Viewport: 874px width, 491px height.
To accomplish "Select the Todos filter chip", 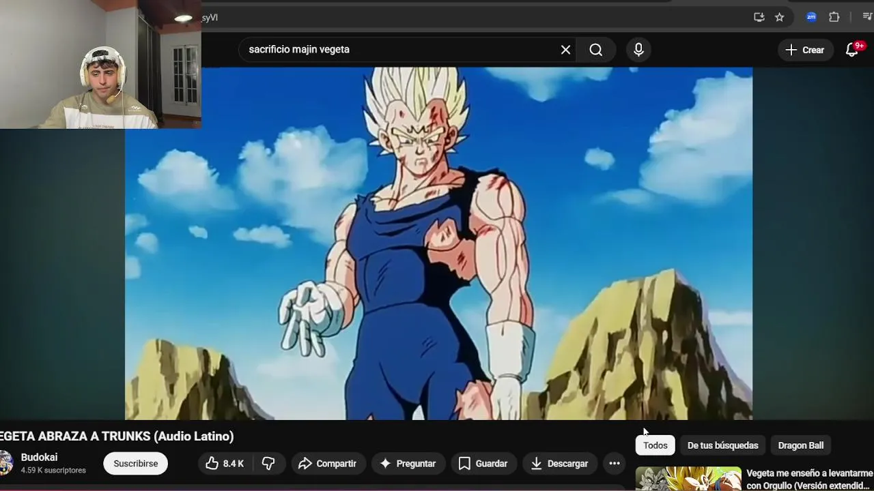I will (655, 445).
